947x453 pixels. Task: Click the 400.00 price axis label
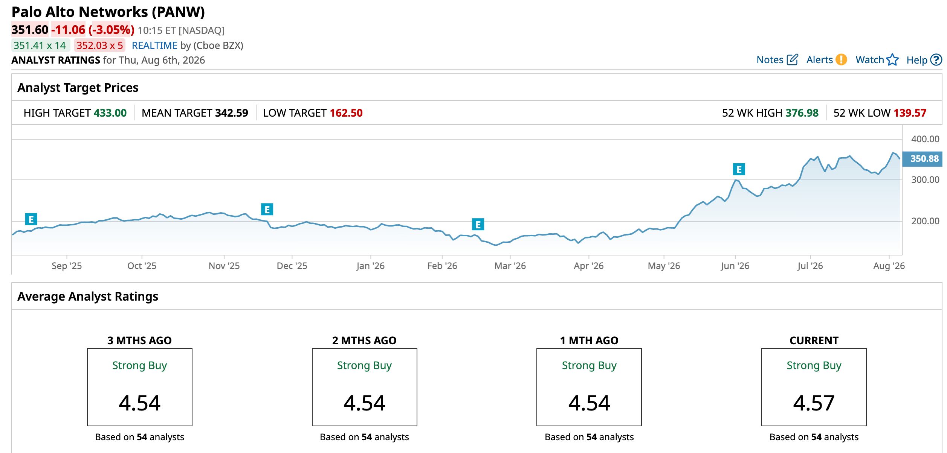(x=925, y=139)
